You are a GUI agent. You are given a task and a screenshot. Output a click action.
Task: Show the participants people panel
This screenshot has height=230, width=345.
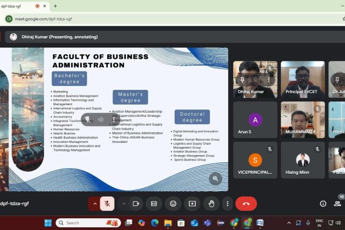[337, 203]
